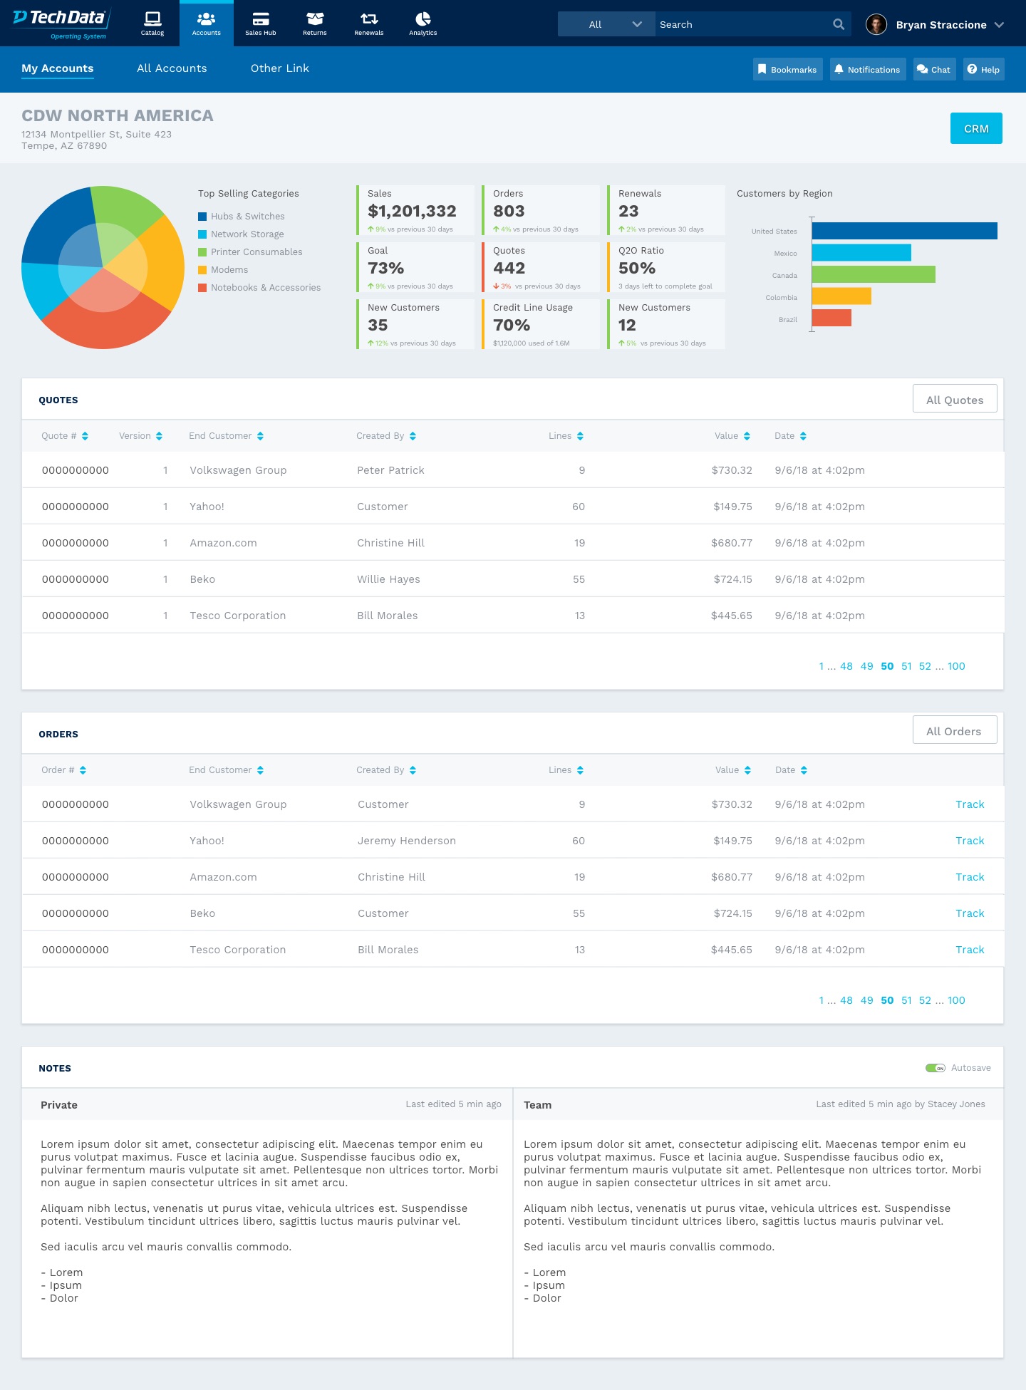Click the search magnifier icon
Screen dimensions: 1026x1390
coord(839,24)
